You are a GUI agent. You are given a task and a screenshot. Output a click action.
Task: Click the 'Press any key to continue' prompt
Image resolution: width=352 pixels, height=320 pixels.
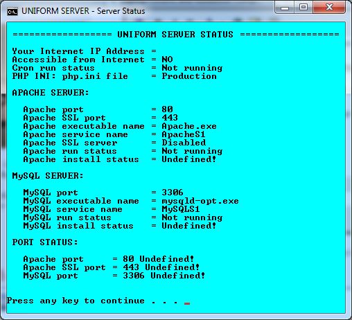click(76, 301)
